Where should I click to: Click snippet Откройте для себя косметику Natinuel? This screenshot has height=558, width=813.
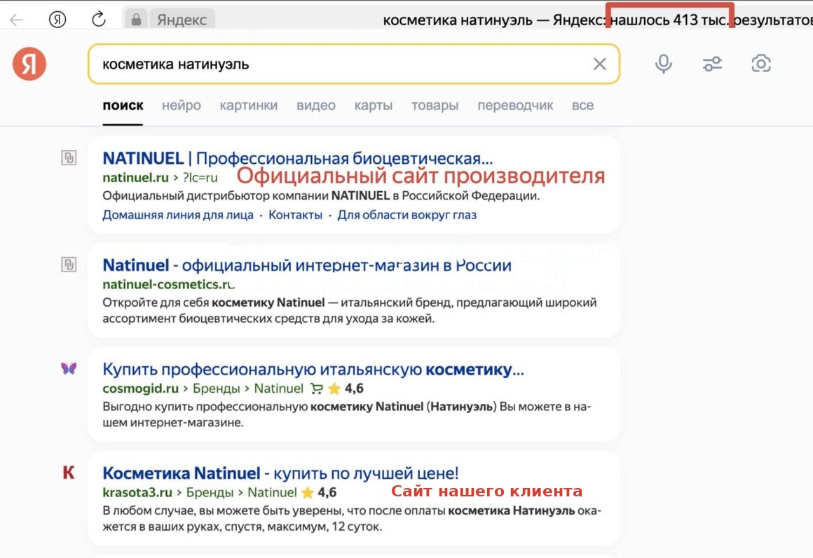point(350,310)
